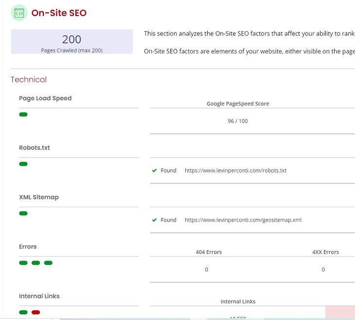355x320 pixels.
Task: Click the On-Site SEO code icon
Action: [x=19, y=13]
